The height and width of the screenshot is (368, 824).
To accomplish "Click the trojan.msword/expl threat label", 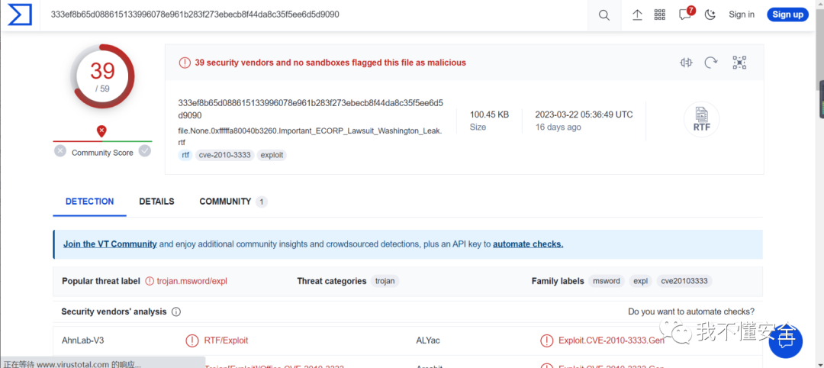I will click(192, 281).
